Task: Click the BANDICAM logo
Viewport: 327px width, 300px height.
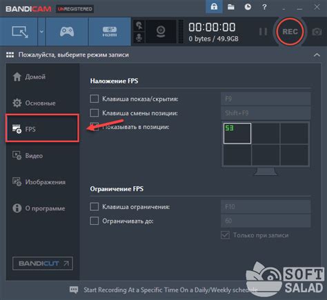Action: pos(28,9)
